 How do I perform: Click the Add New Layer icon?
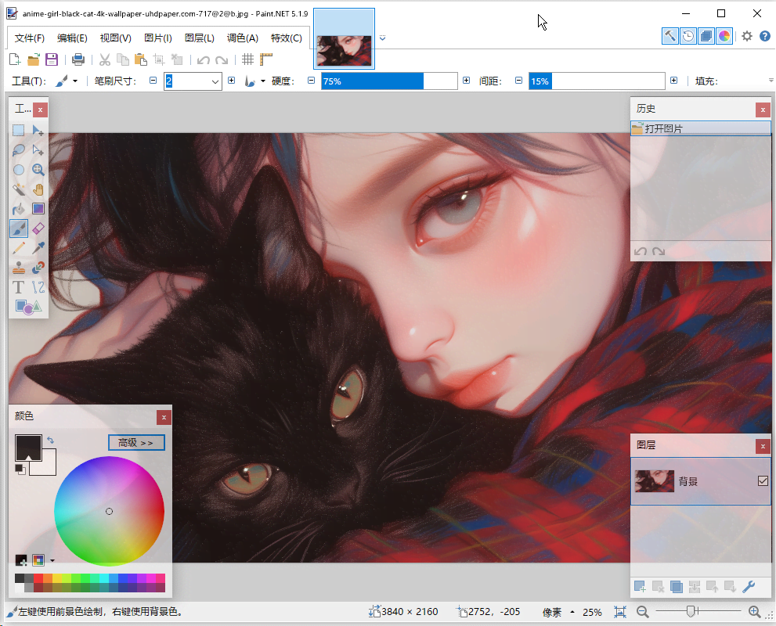(640, 586)
